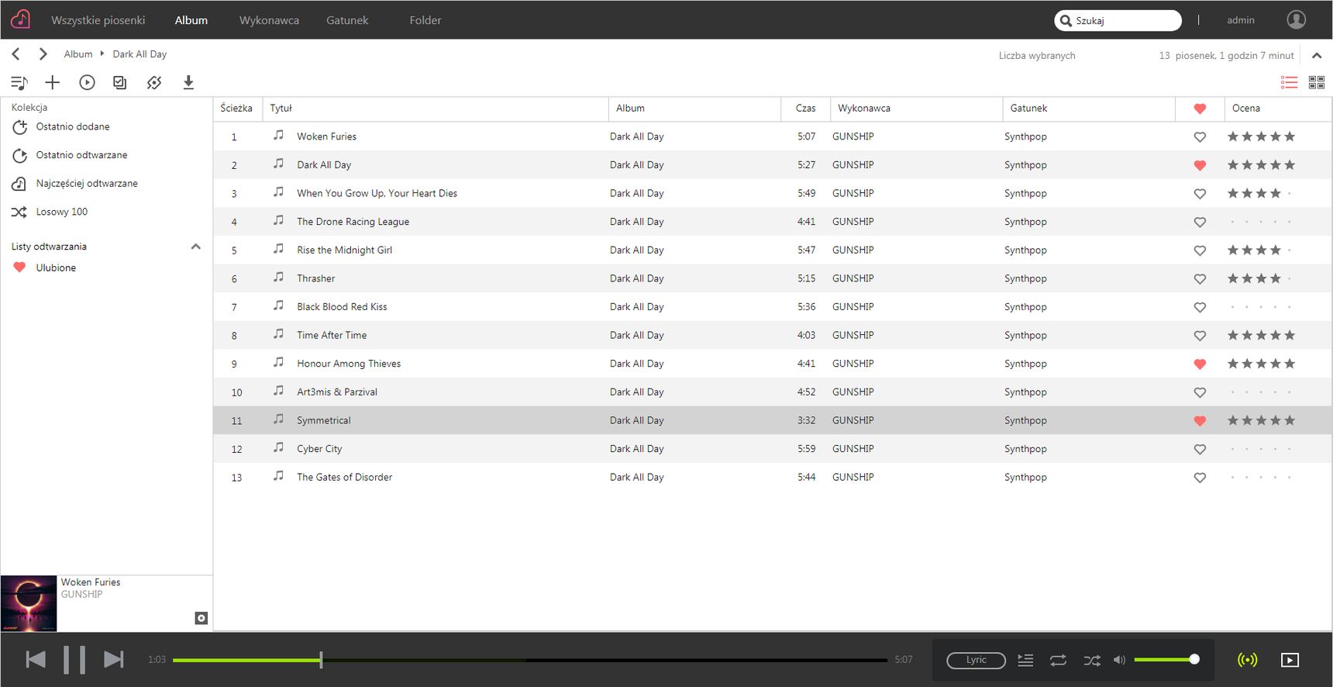Viewport: 1333px width, 687px height.
Task: Collapse the header info chevron
Action: (x=1317, y=56)
